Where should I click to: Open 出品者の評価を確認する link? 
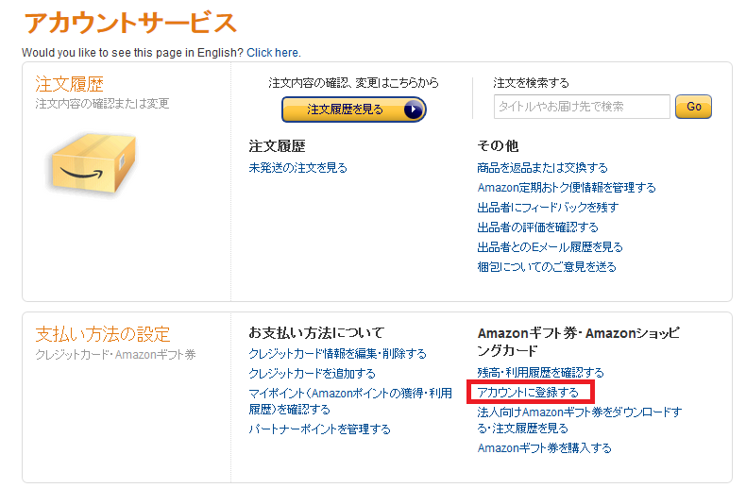(x=537, y=227)
